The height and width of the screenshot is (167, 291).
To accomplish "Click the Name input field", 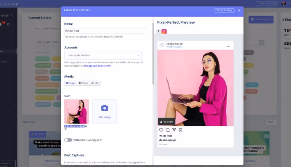I will (105, 31).
